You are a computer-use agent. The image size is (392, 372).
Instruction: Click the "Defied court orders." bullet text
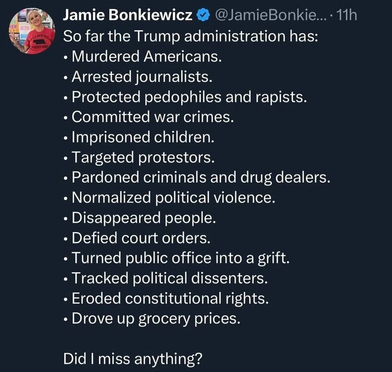[x=141, y=238]
